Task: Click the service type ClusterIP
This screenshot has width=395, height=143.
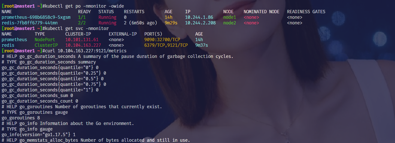Action: [x=46, y=45]
